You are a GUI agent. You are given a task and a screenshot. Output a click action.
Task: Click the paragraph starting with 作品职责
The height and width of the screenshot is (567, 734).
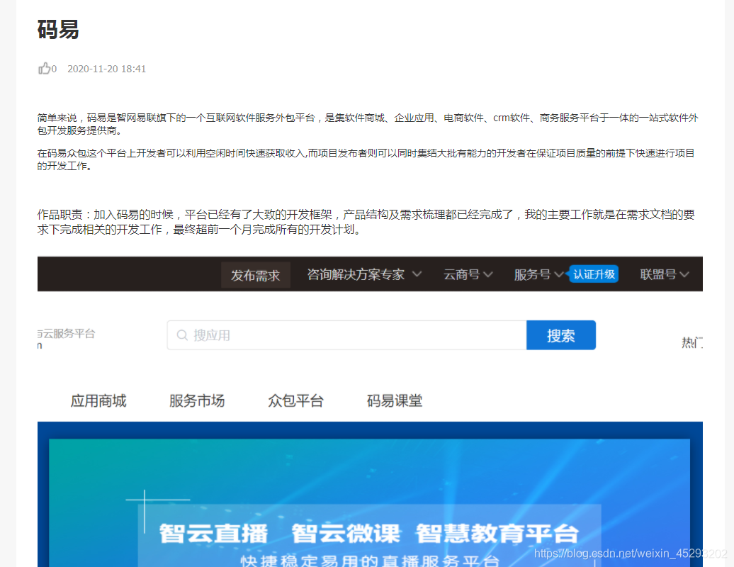(x=366, y=222)
